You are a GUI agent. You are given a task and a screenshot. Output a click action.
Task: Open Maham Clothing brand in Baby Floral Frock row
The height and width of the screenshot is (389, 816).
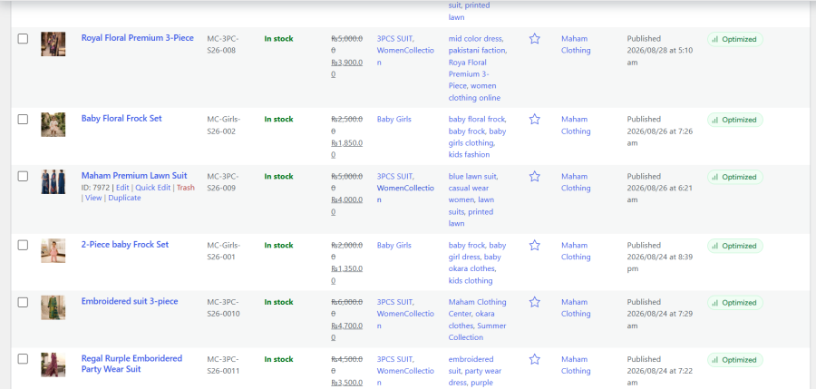pyautogui.click(x=576, y=125)
